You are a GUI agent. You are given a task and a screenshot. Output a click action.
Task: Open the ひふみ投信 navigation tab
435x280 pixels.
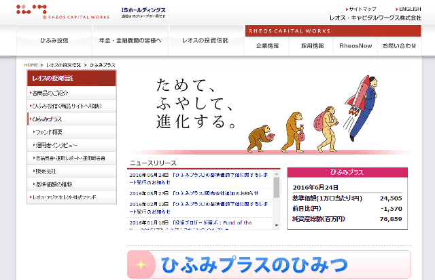(x=54, y=41)
